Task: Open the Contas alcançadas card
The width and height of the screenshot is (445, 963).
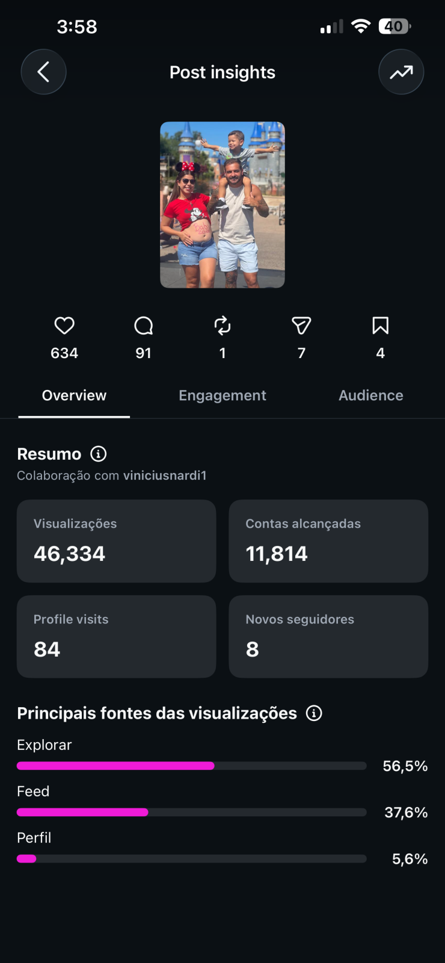Action: pyautogui.click(x=328, y=541)
